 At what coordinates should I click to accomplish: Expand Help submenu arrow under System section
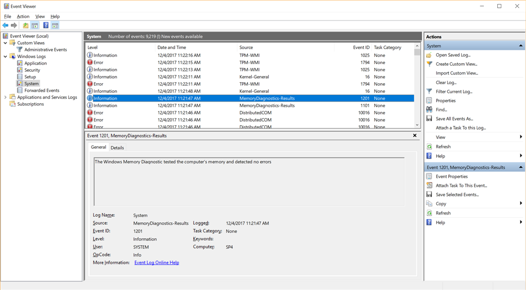point(521,156)
